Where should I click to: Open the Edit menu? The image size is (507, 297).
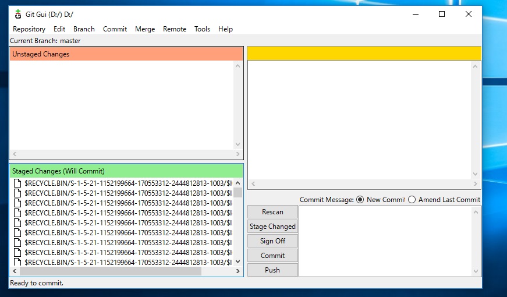coord(59,29)
